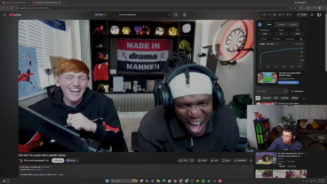Open the Total views dropdown
The width and height of the screenshot is (327, 184).
click(x=272, y=44)
